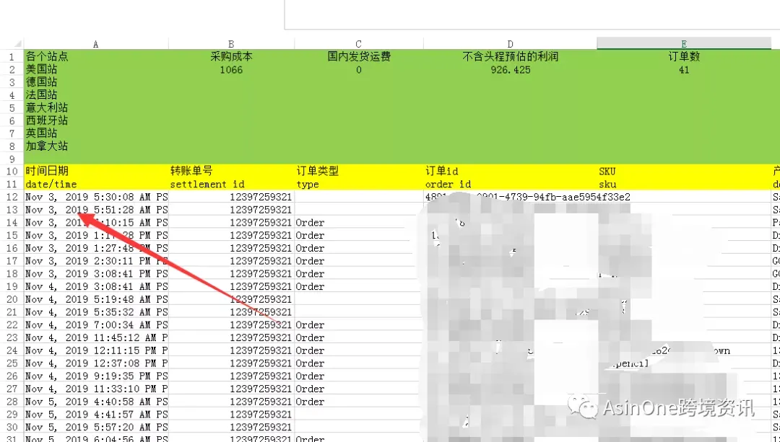Click the 订单数 value 41 cell
The height and width of the screenshot is (442, 780).
pos(684,69)
